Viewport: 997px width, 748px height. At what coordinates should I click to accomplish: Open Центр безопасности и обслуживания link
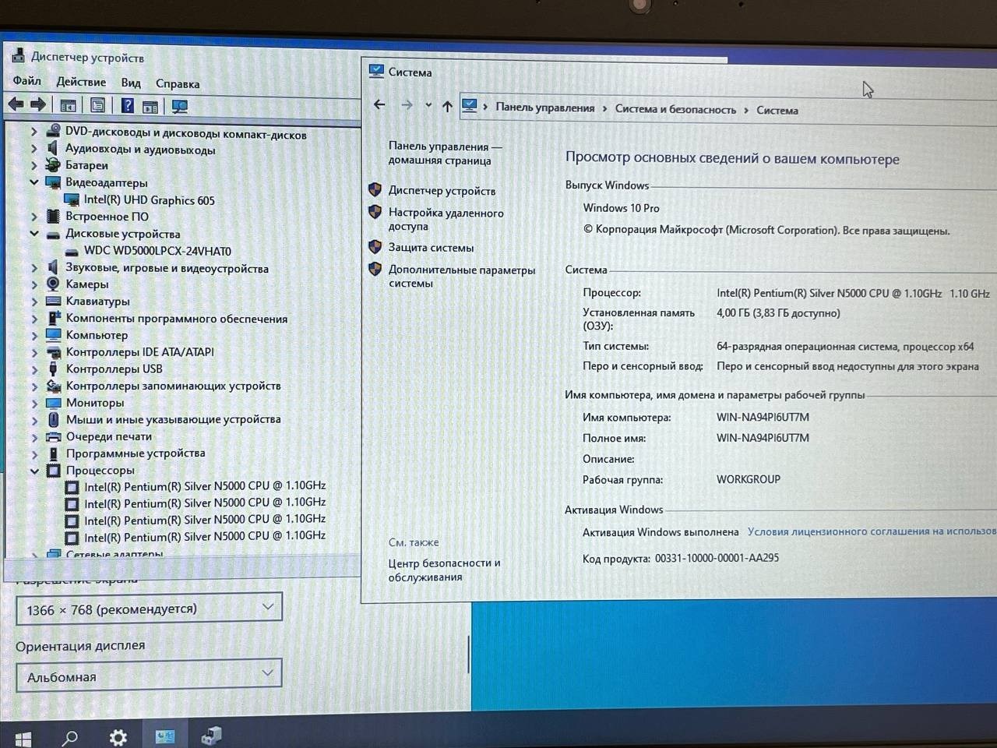click(444, 570)
